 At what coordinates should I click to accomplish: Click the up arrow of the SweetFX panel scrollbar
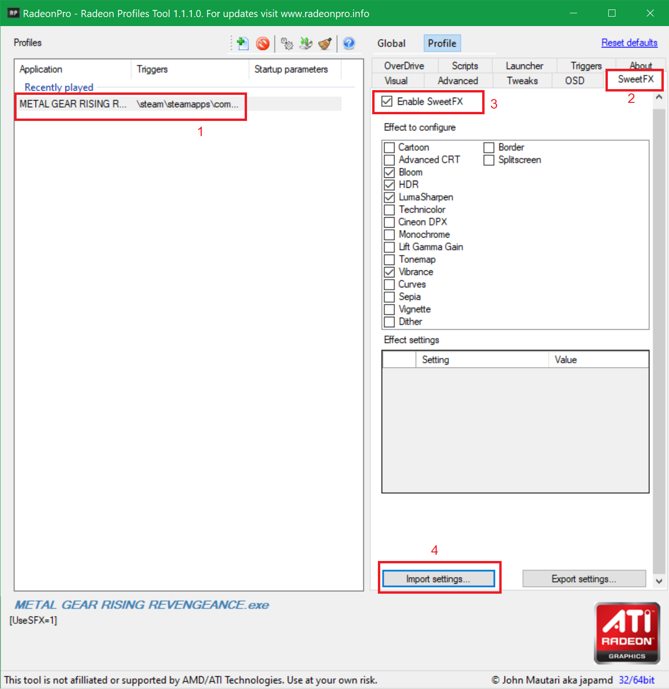pyautogui.click(x=659, y=97)
